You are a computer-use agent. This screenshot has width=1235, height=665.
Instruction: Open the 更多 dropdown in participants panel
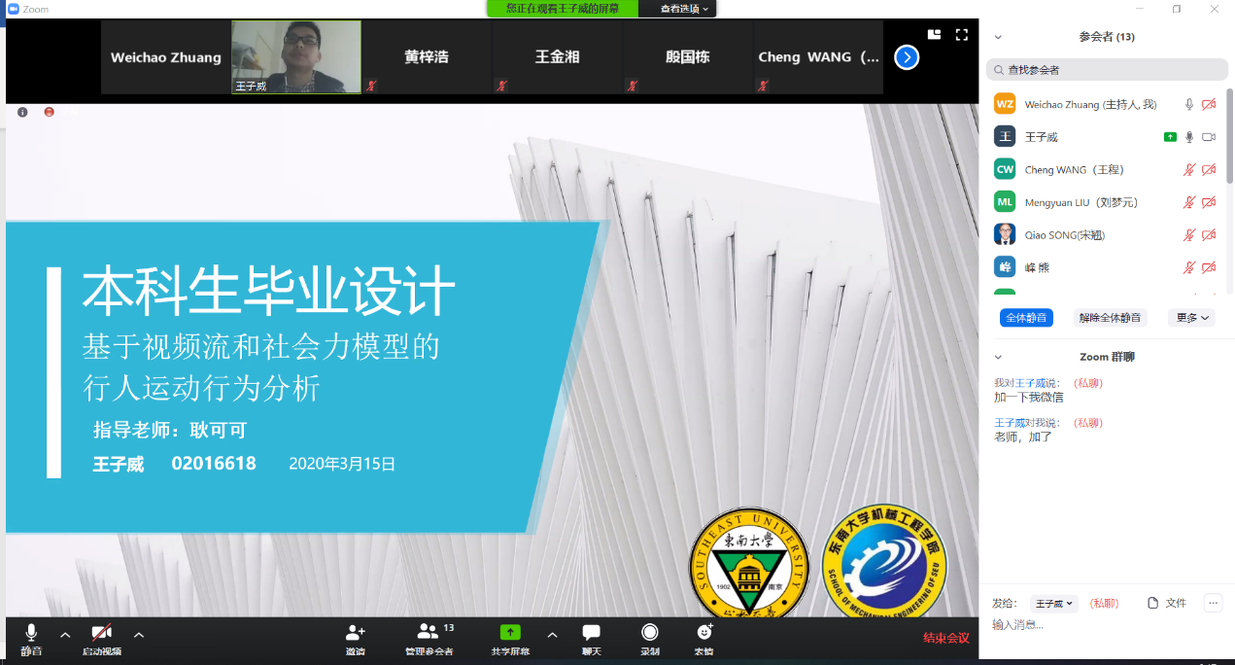1192,318
